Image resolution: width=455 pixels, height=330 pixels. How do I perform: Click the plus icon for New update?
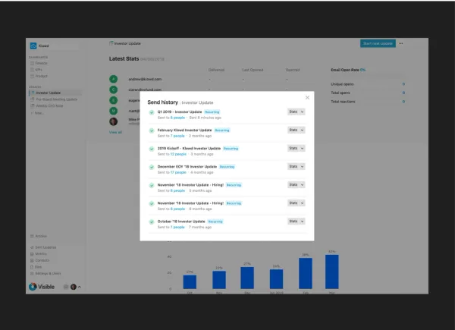pos(32,113)
